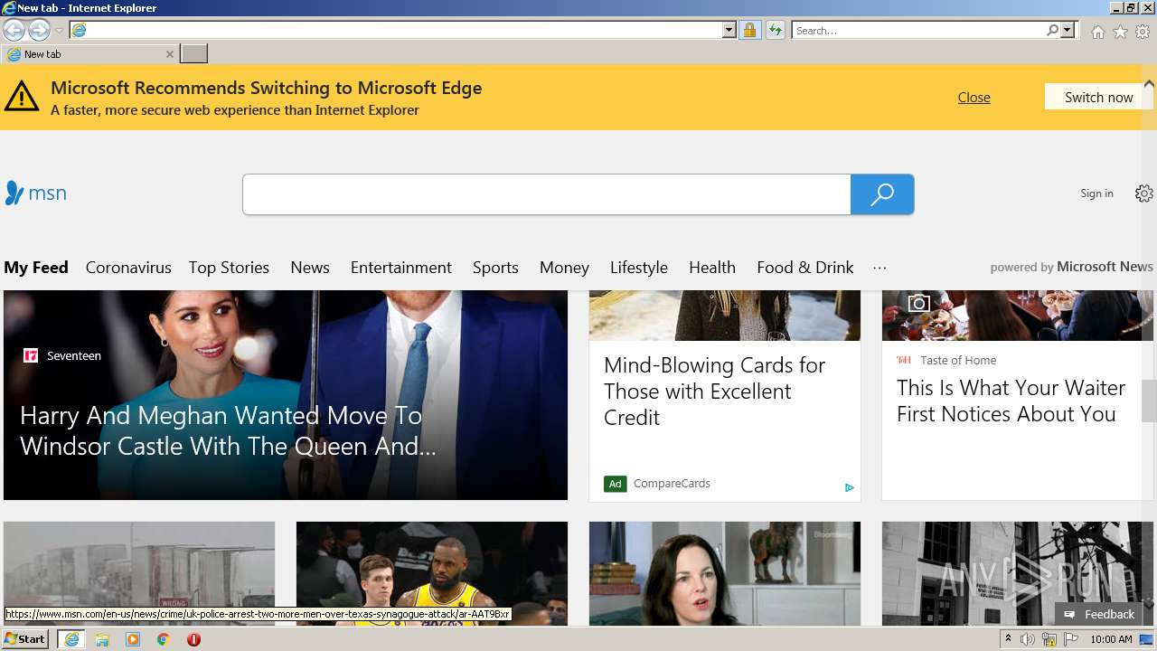Expand more categories with the ellipsis
Viewport: 1157px width, 651px height.
pyautogui.click(x=880, y=268)
